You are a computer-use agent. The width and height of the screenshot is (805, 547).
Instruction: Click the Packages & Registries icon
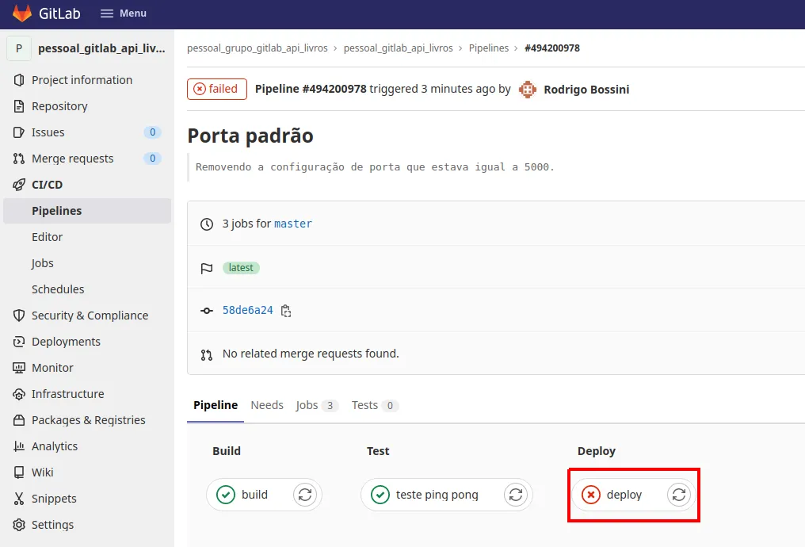[19, 420]
